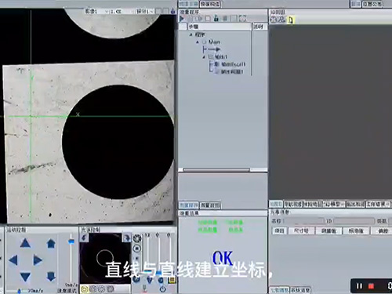
Task: Click the measured value column header
Action: [x=328, y=230]
